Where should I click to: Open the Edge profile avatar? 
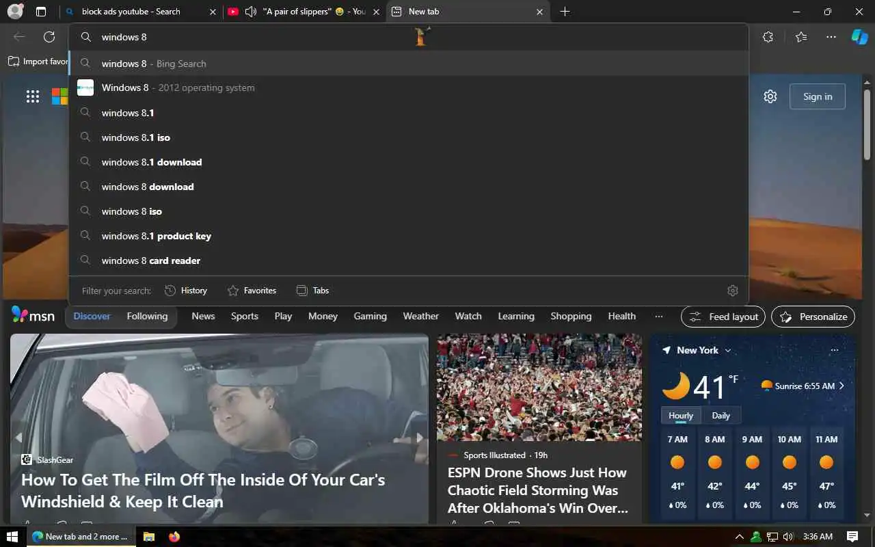[15, 12]
